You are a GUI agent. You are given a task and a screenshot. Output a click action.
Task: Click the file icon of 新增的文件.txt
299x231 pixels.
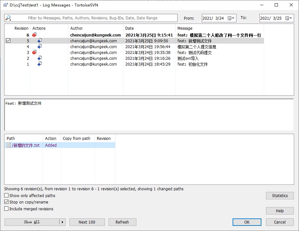(9, 145)
